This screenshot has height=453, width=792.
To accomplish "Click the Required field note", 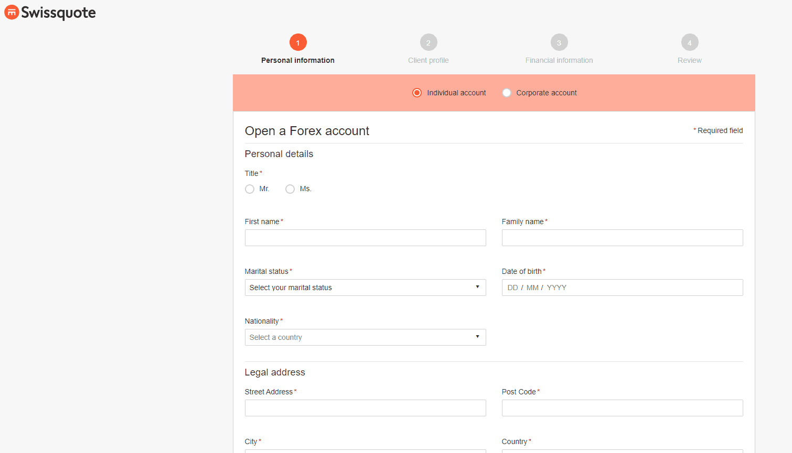I will (718, 130).
